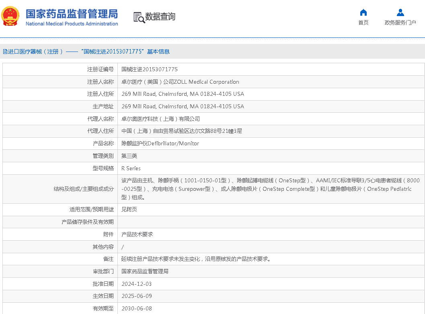Click the document icon before 进口医疗器械
This screenshot has width=425, height=314.
5,52
